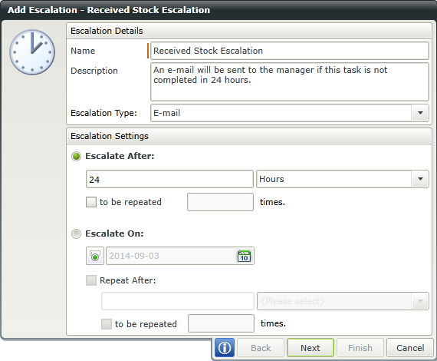This screenshot has width=437, height=361.
Task: Open the calendar date picker icon
Action: pos(244,256)
